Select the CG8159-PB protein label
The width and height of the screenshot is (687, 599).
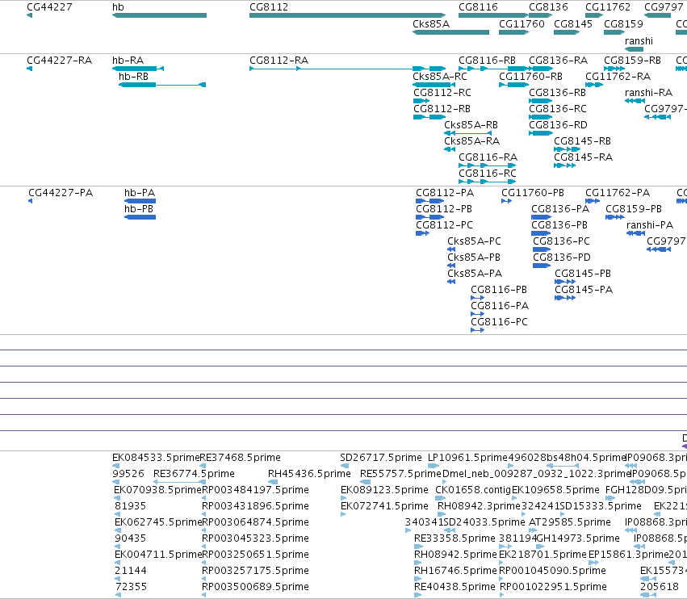pyautogui.click(x=634, y=209)
